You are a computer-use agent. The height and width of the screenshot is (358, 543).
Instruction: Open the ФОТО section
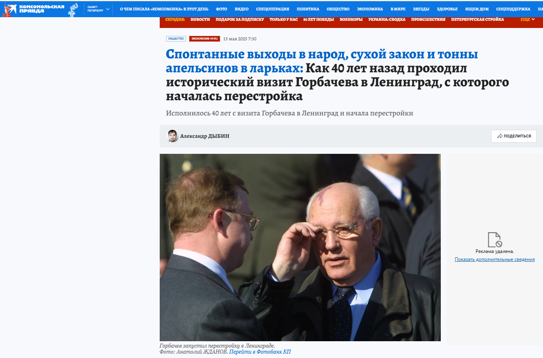tap(222, 9)
